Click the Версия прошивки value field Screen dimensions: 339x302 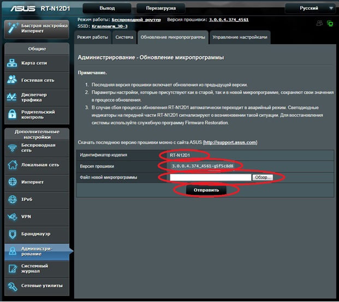[x=203, y=166]
